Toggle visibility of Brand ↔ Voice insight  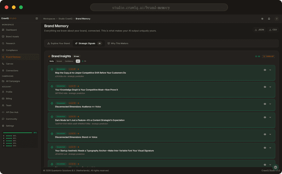pos(265,134)
